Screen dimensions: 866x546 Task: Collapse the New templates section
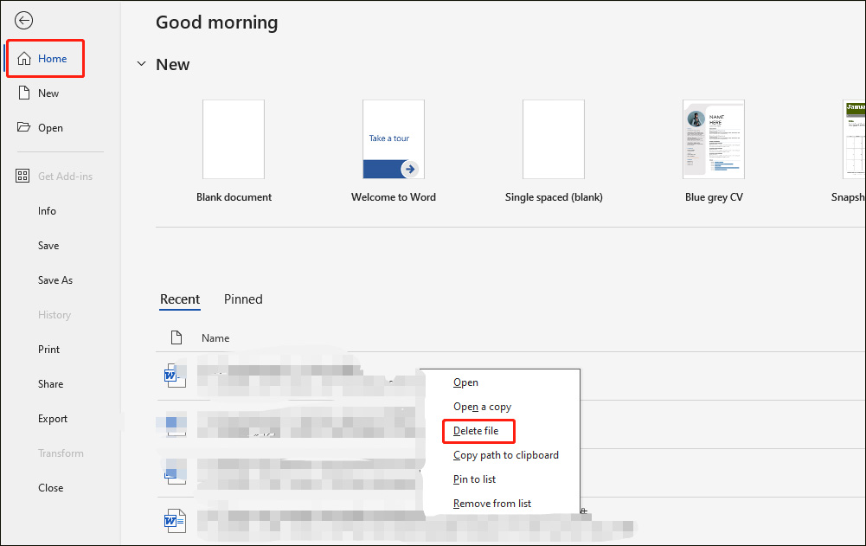click(141, 63)
